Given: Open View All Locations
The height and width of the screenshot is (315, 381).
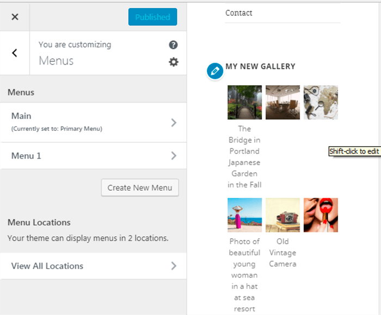Looking at the screenshot, I should [93, 266].
